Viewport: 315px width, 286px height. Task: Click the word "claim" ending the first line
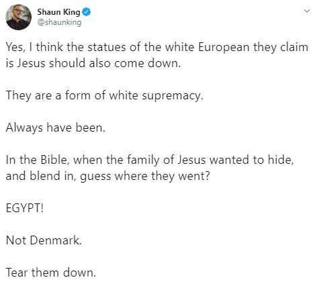[x=294, y=47]
